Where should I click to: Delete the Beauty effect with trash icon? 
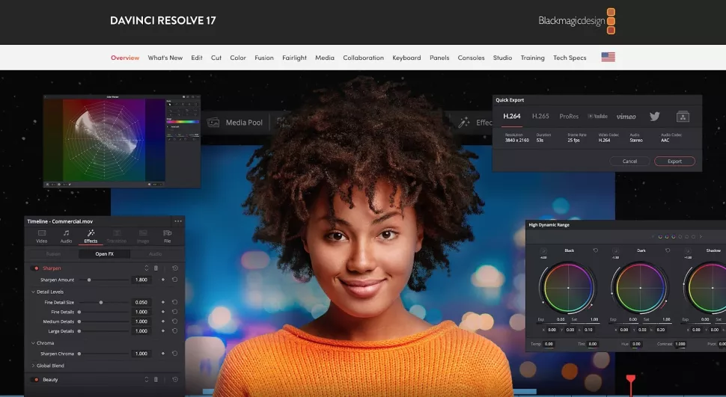(x=156, y=379)
